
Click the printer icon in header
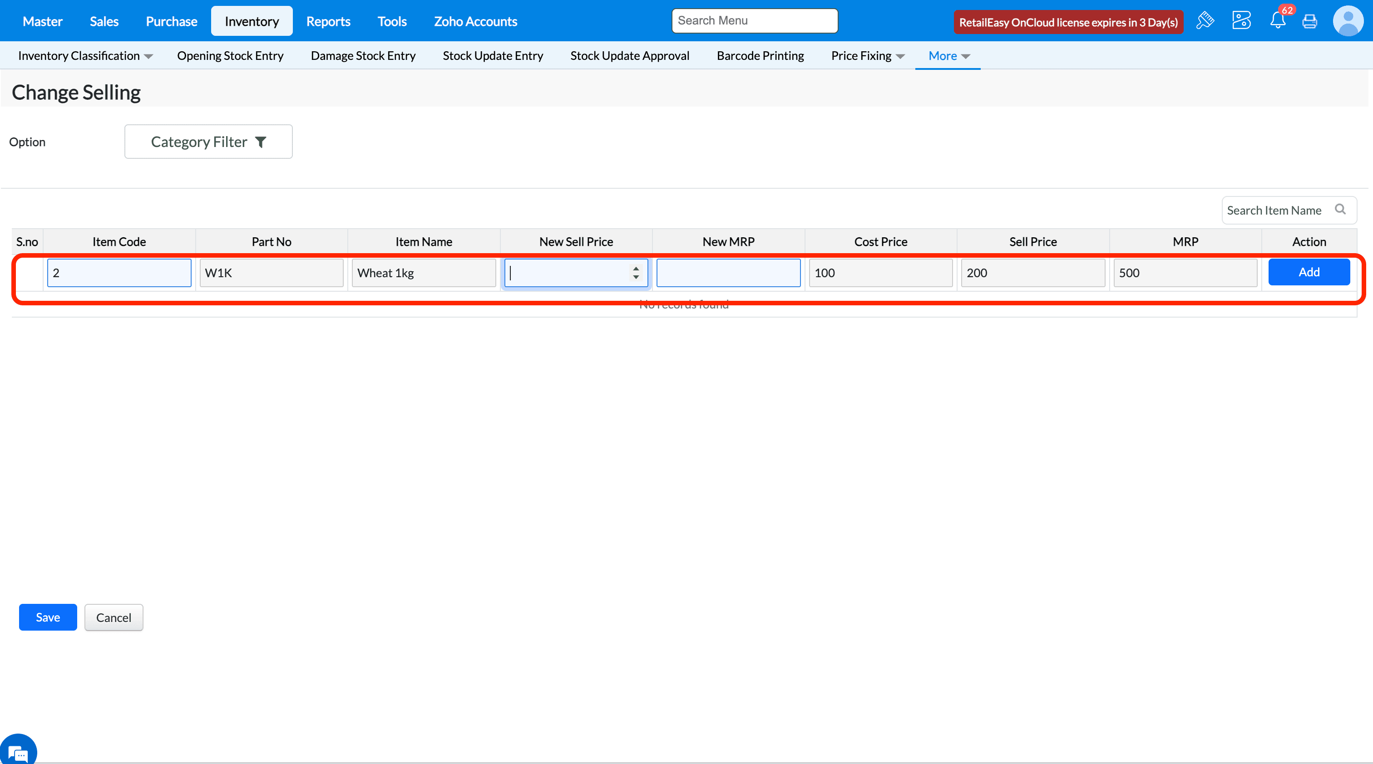pos(1309,21)
